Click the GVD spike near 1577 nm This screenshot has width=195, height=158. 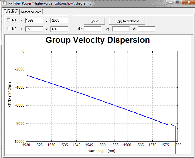169,91
